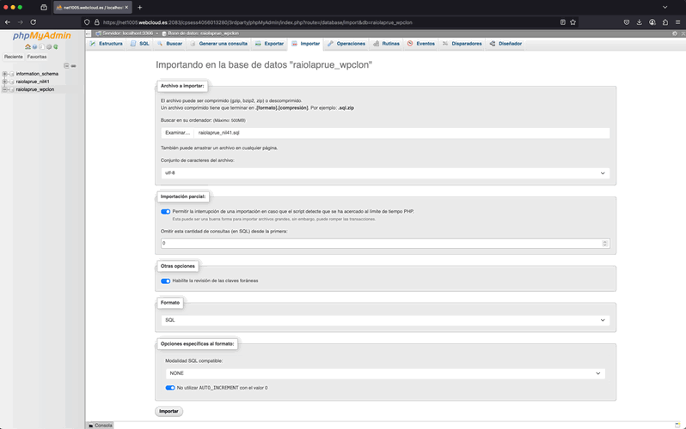Open a new browser tab
This screenshot has height=429, width=686.
(139, 8)
